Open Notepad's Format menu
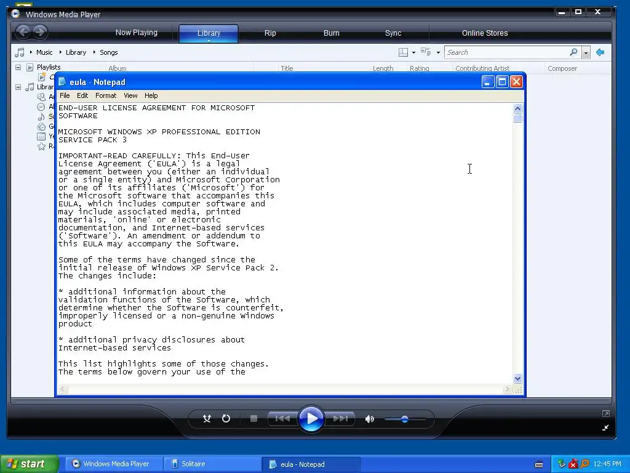Screen dimensions: 630x473 (106, 95)
